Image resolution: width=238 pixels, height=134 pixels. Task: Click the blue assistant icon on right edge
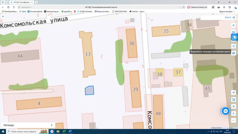pos(235,37)
